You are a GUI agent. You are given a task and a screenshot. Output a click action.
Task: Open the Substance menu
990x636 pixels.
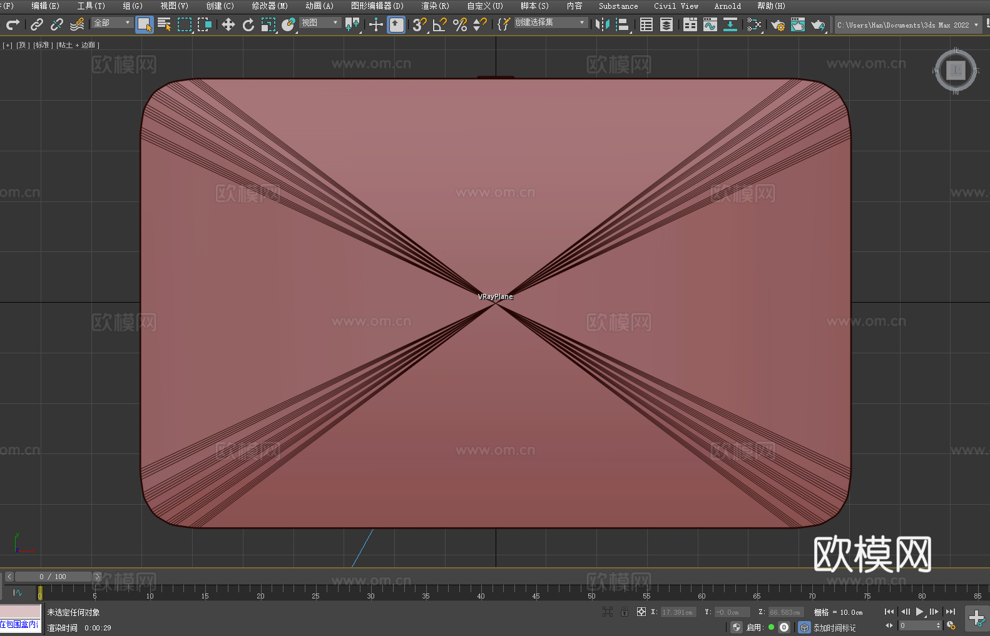618,6
